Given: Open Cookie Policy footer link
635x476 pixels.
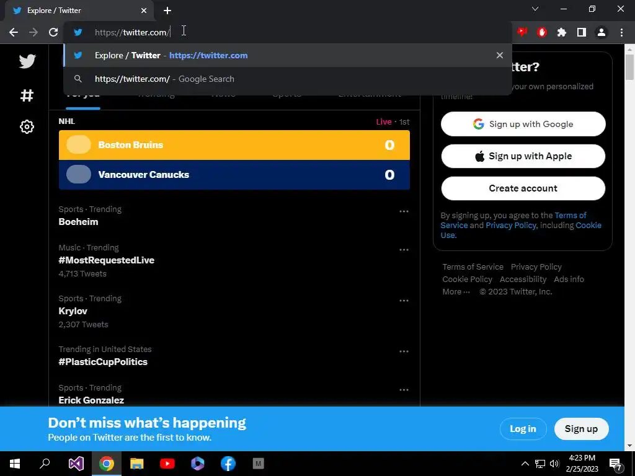Looking at the screenshot, I should click(x=467, y=280).
